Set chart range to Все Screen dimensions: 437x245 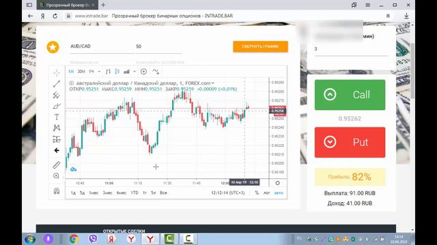click(x=163, y=193)
